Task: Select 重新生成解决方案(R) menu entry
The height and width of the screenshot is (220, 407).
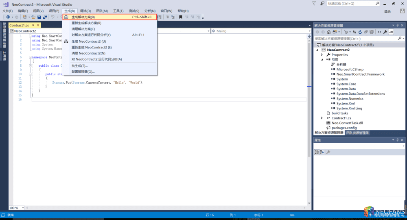Action: click(109, 23)
